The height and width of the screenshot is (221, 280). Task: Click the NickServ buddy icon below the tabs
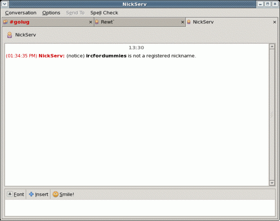pos(10,35)
